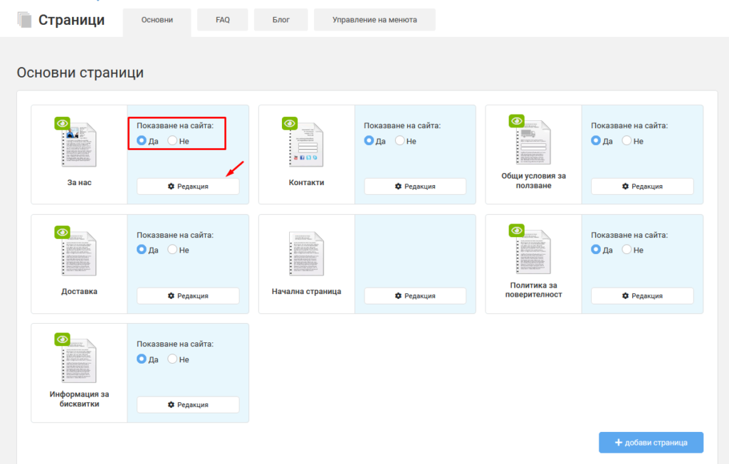Select Да for Контакти visibility
The image size is (729, 464).
(x=369, y=140)
